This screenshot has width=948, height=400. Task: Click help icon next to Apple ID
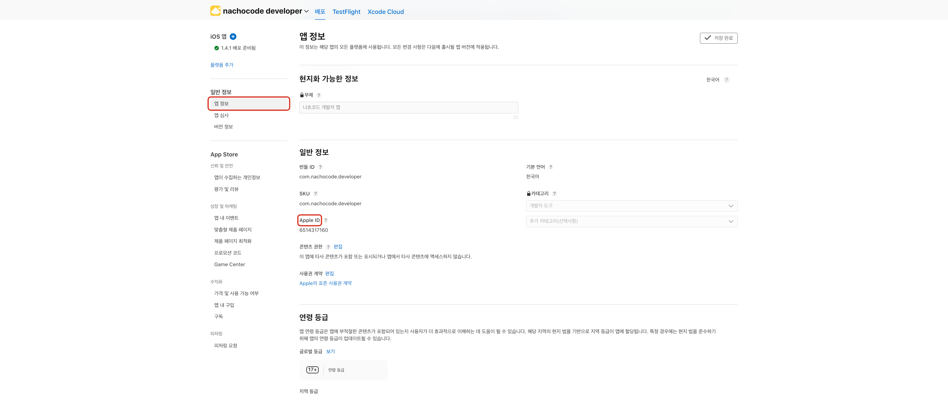pyautogui.click(x=326, y=220)
